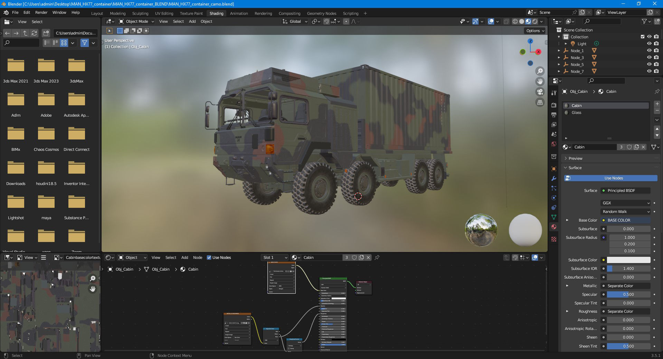Toggle viewport visibility of Node_5
Viewport: 663px width, 359px height.
[649, 64]
